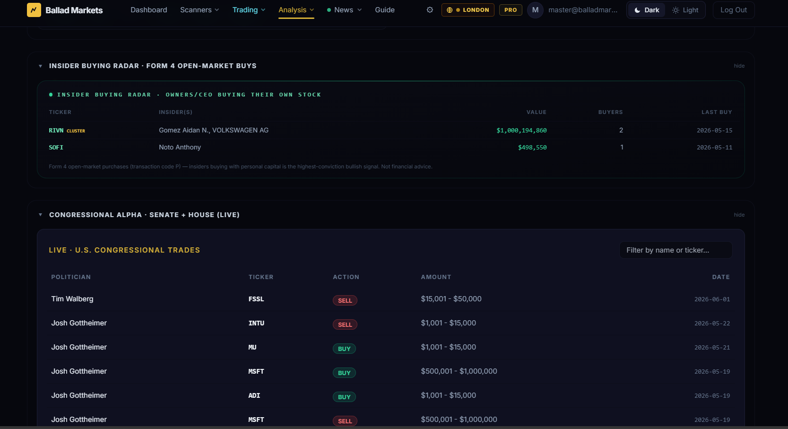788x429 pixels.
Task: Click the LONDON session badge
Action: click(x=468, y=10)
